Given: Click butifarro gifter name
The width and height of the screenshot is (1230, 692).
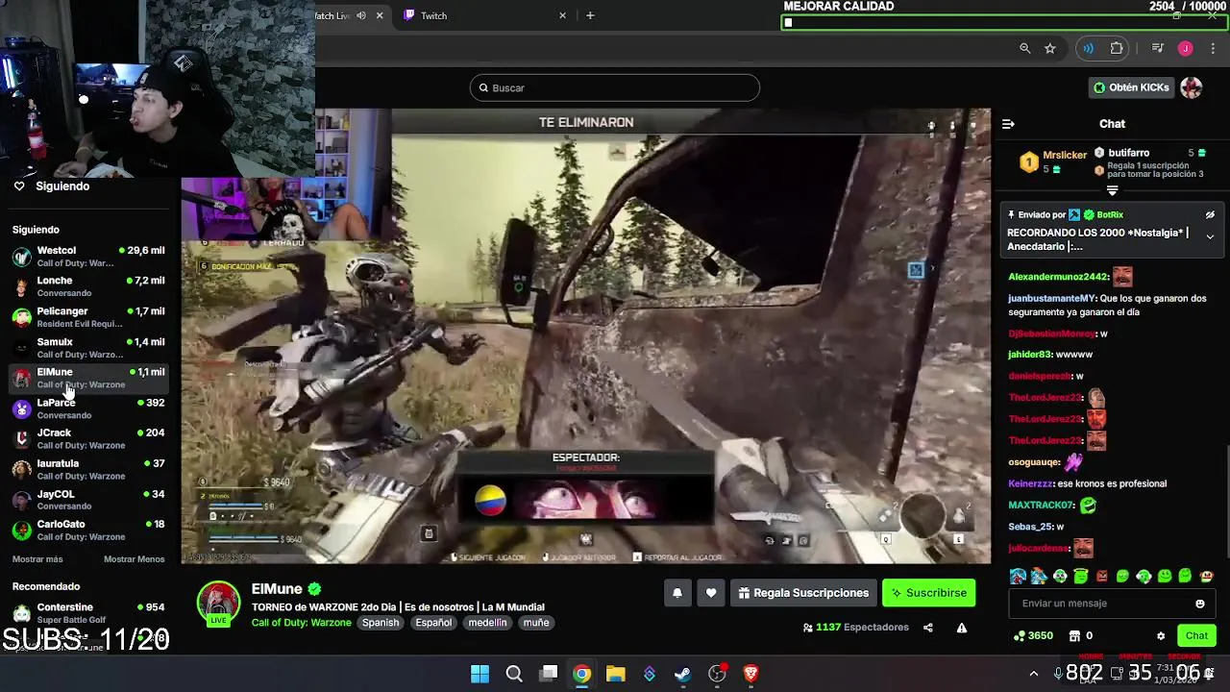Looking at the screenshot, I should click(1128, 153).
